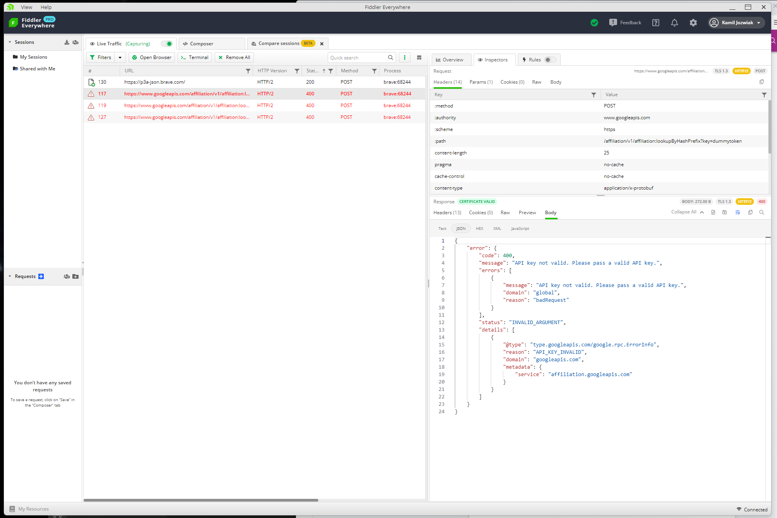The width and height of the screenshot is (777, 518).
Task: Open response Preview tab
Action: pyautogui.click(x=527, y=212)
